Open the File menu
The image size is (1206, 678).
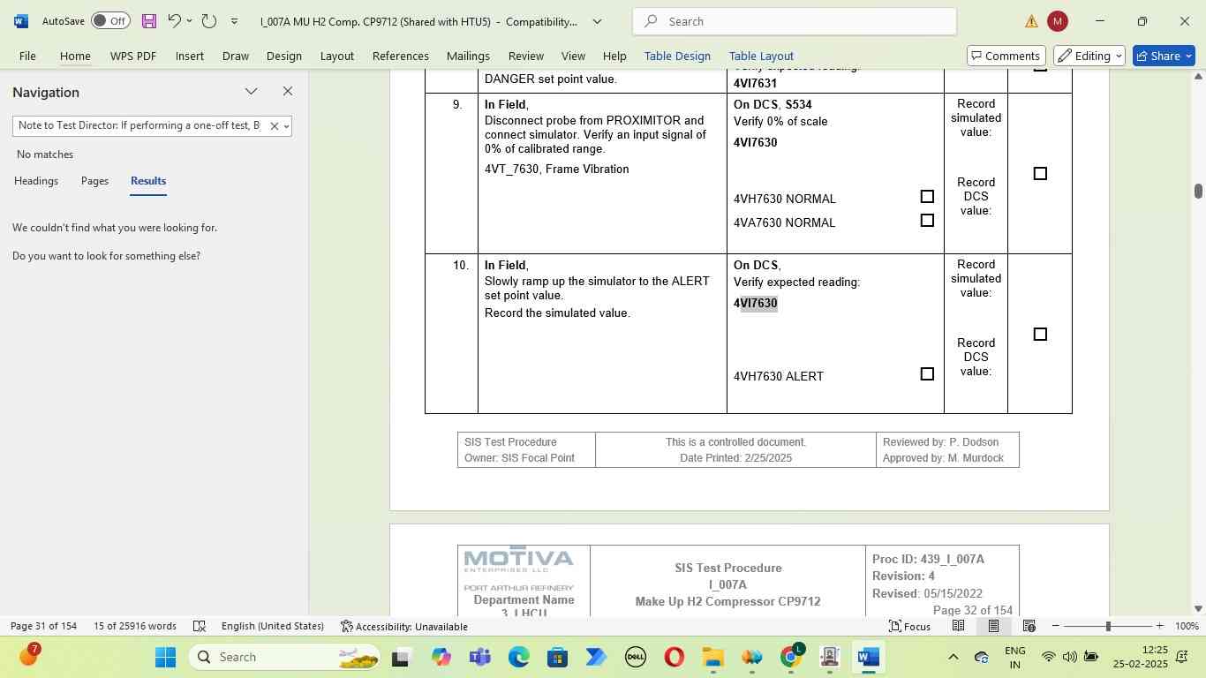pos(27,56)
